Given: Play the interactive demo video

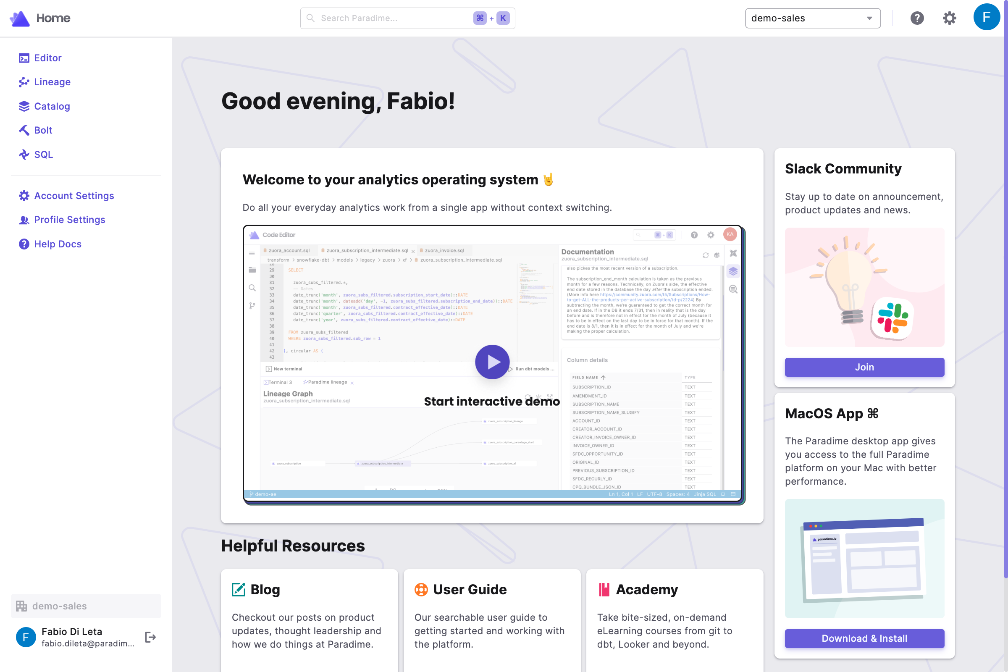Looking at the screenshot, I should [492, 363].
